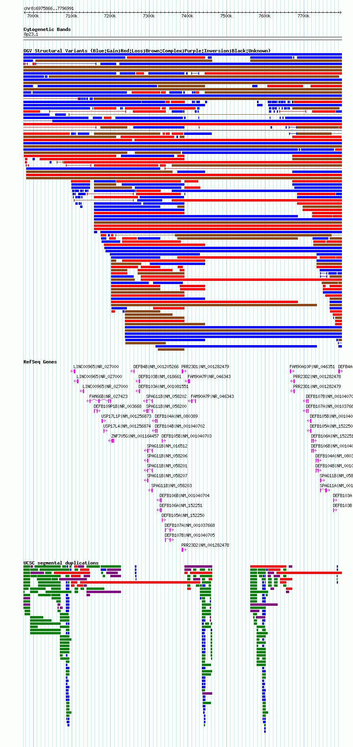
Task: Select the 7500k ruler tick label
Action: [226, 16]
